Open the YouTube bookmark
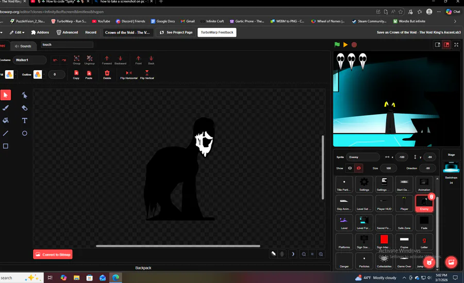Image resolution: width=464 pixels, height=283 pixels. (101, 21)
